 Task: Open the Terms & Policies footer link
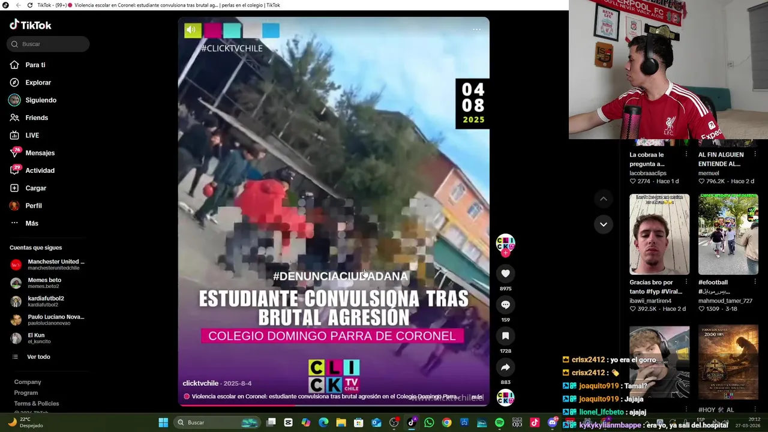click(x=37, y=404)
